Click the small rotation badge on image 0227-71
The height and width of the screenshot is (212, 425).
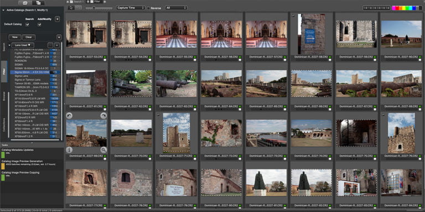pyautogui.click(x=158, y=115)
